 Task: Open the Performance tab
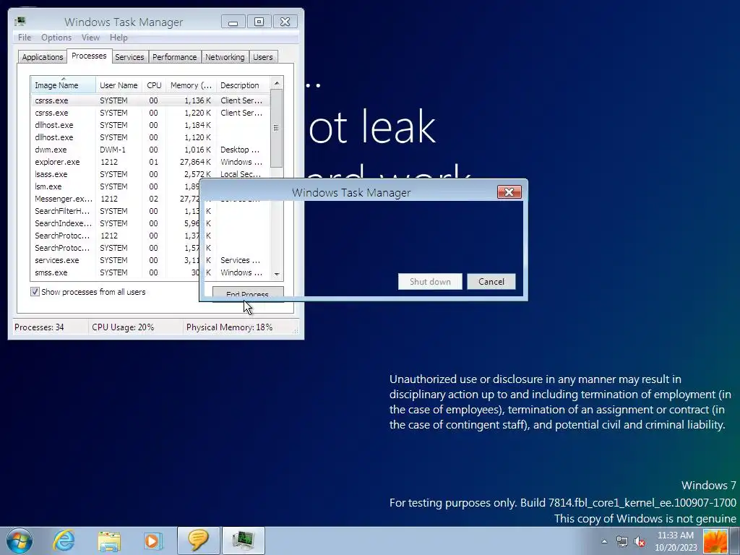pyautogui.click(x=175, y=57)
